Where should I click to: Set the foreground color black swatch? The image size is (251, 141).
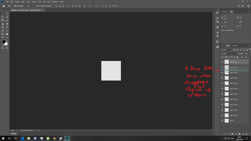click(x=4, y=42)
